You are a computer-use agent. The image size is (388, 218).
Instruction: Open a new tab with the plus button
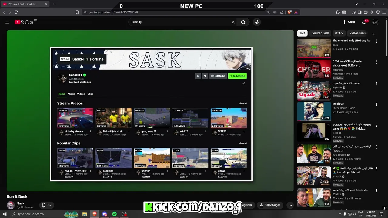point(54,4)
